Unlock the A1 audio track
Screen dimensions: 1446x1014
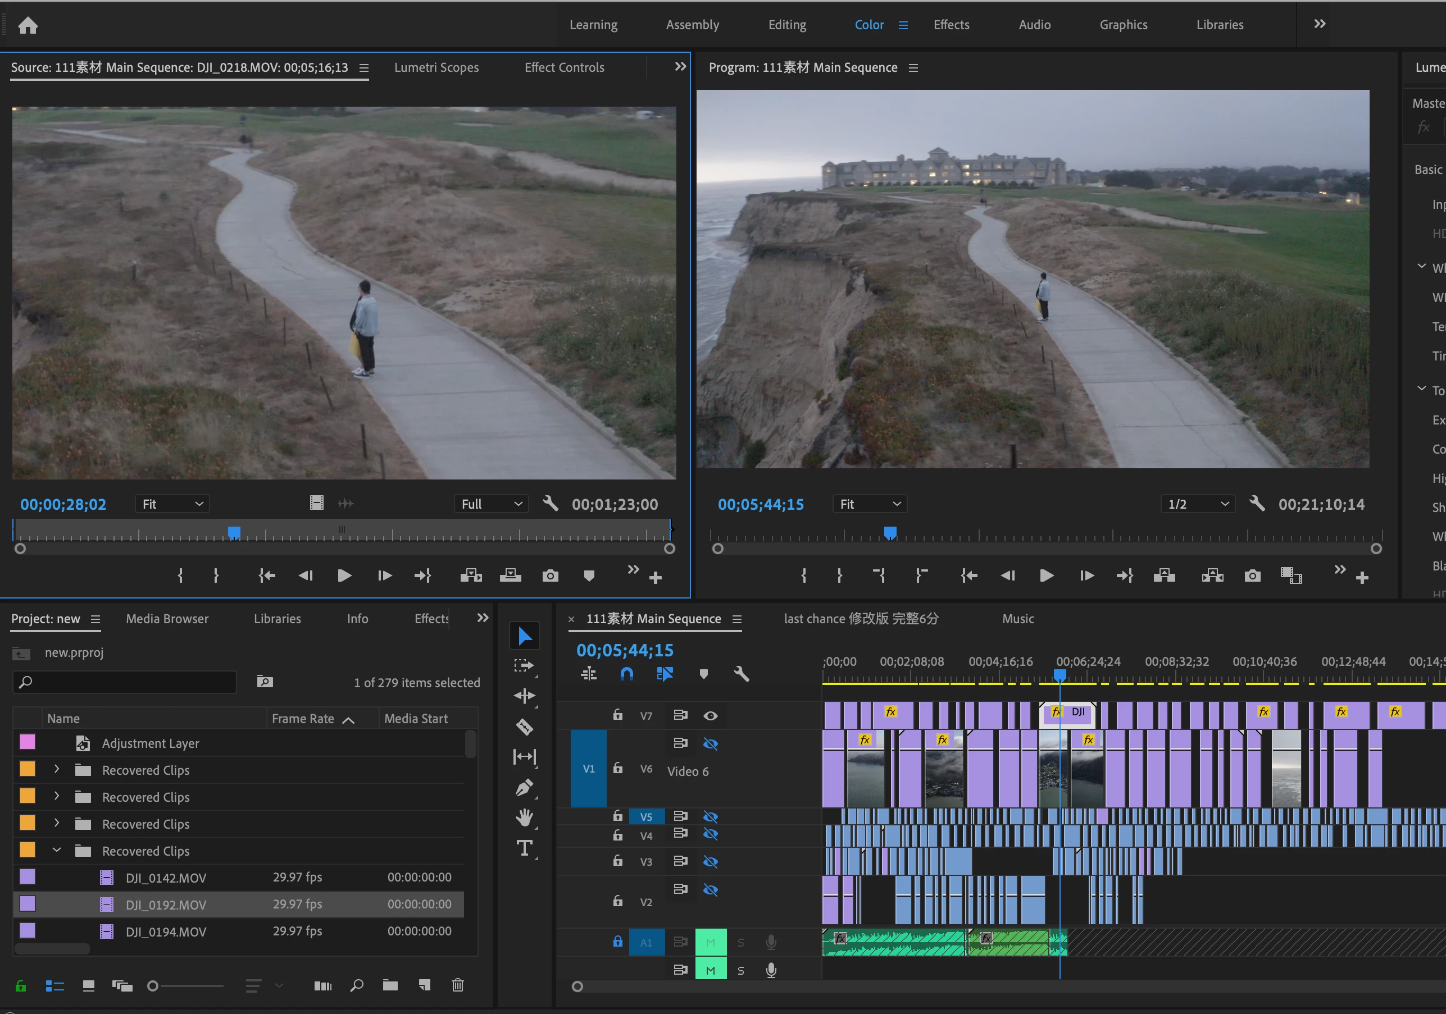[617, 942]
